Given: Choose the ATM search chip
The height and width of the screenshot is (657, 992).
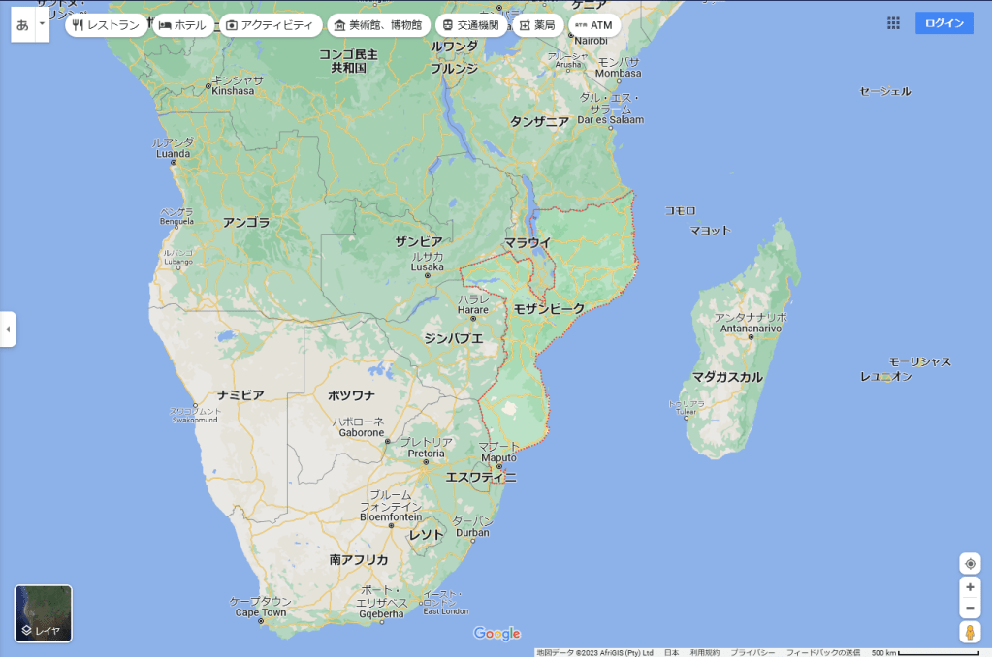Looking at the screenshot, I should 593,25.
